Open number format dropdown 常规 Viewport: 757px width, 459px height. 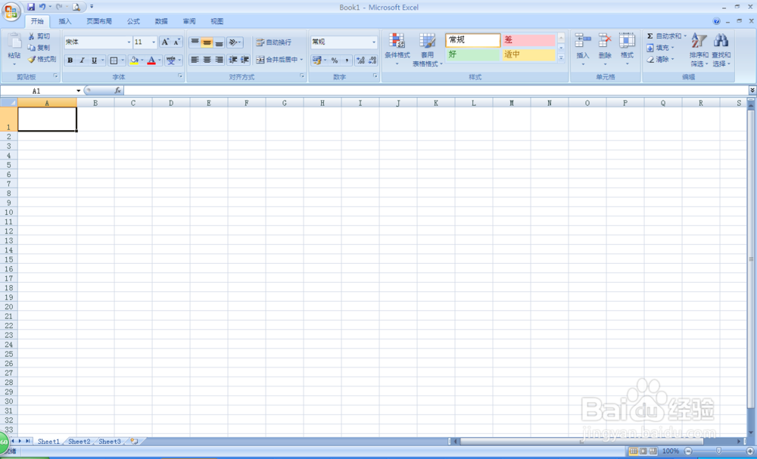(x=374, y=42)
